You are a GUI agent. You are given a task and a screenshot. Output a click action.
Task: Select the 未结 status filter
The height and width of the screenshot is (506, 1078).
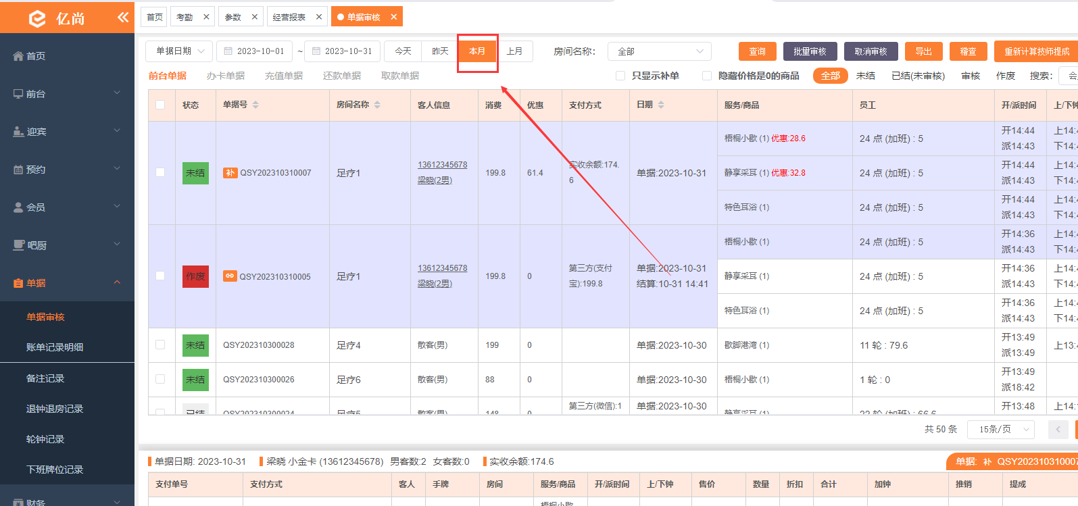[866, 76]
